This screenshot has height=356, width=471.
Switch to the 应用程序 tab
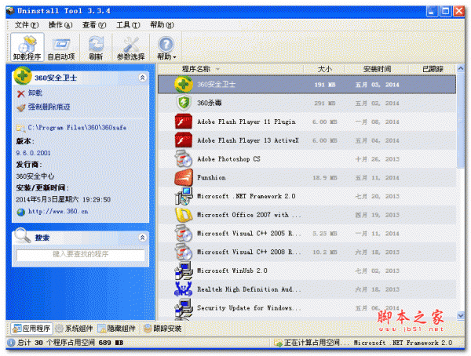(31, 329)
